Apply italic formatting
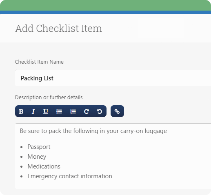The image size is (211, 195). pos(33,111)
